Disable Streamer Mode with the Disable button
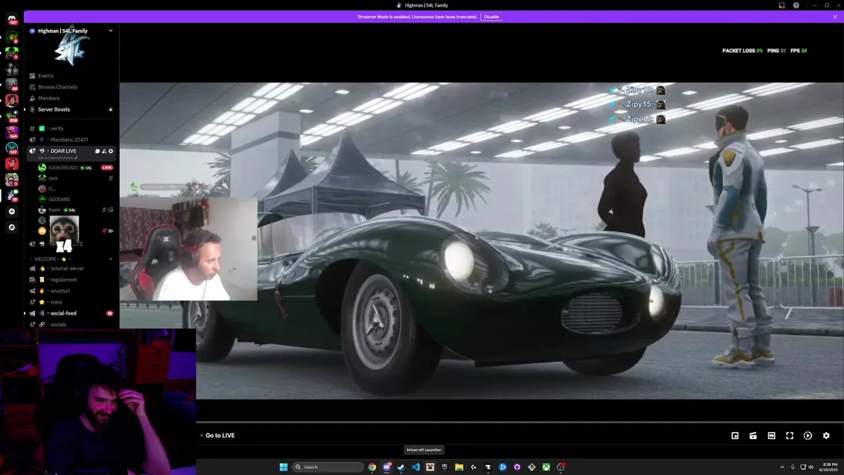The height and width of the screenshot is (475, 844). (491, 16)
